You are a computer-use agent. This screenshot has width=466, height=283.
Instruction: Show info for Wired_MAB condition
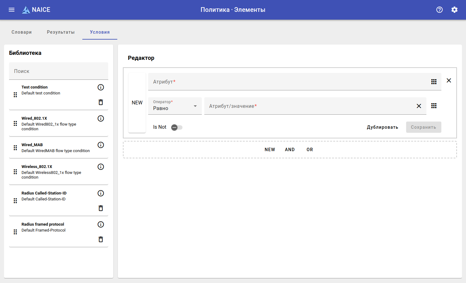coord(101,145)
